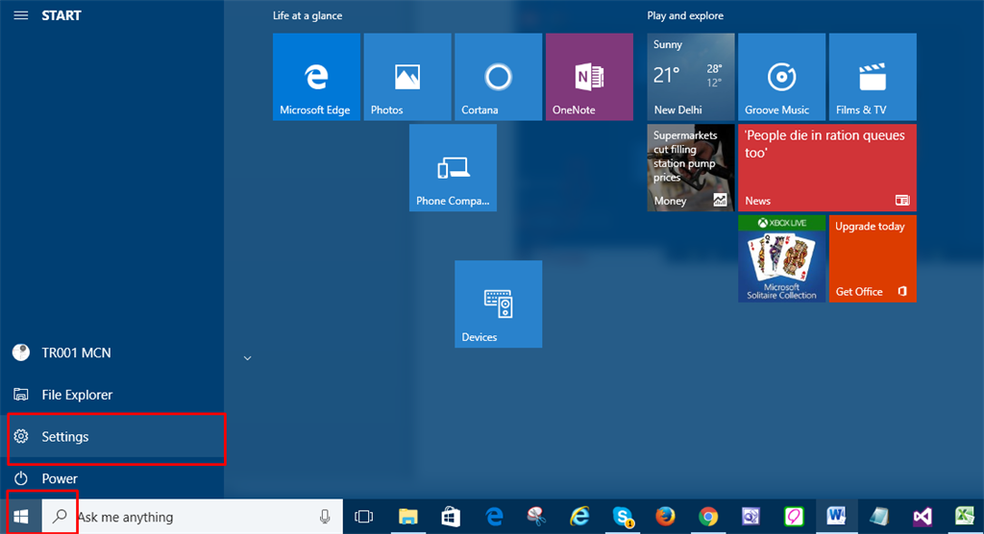Image resolution: width=984 pixels, height=534 pixels.
Task: Click the Windows Start button
Action: pyautogui.click(x=20, y=517)
